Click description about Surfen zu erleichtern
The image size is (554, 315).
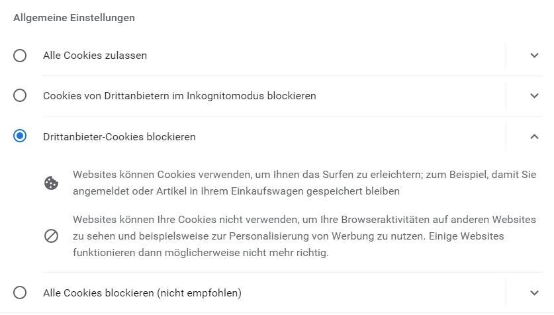(304, 183)
